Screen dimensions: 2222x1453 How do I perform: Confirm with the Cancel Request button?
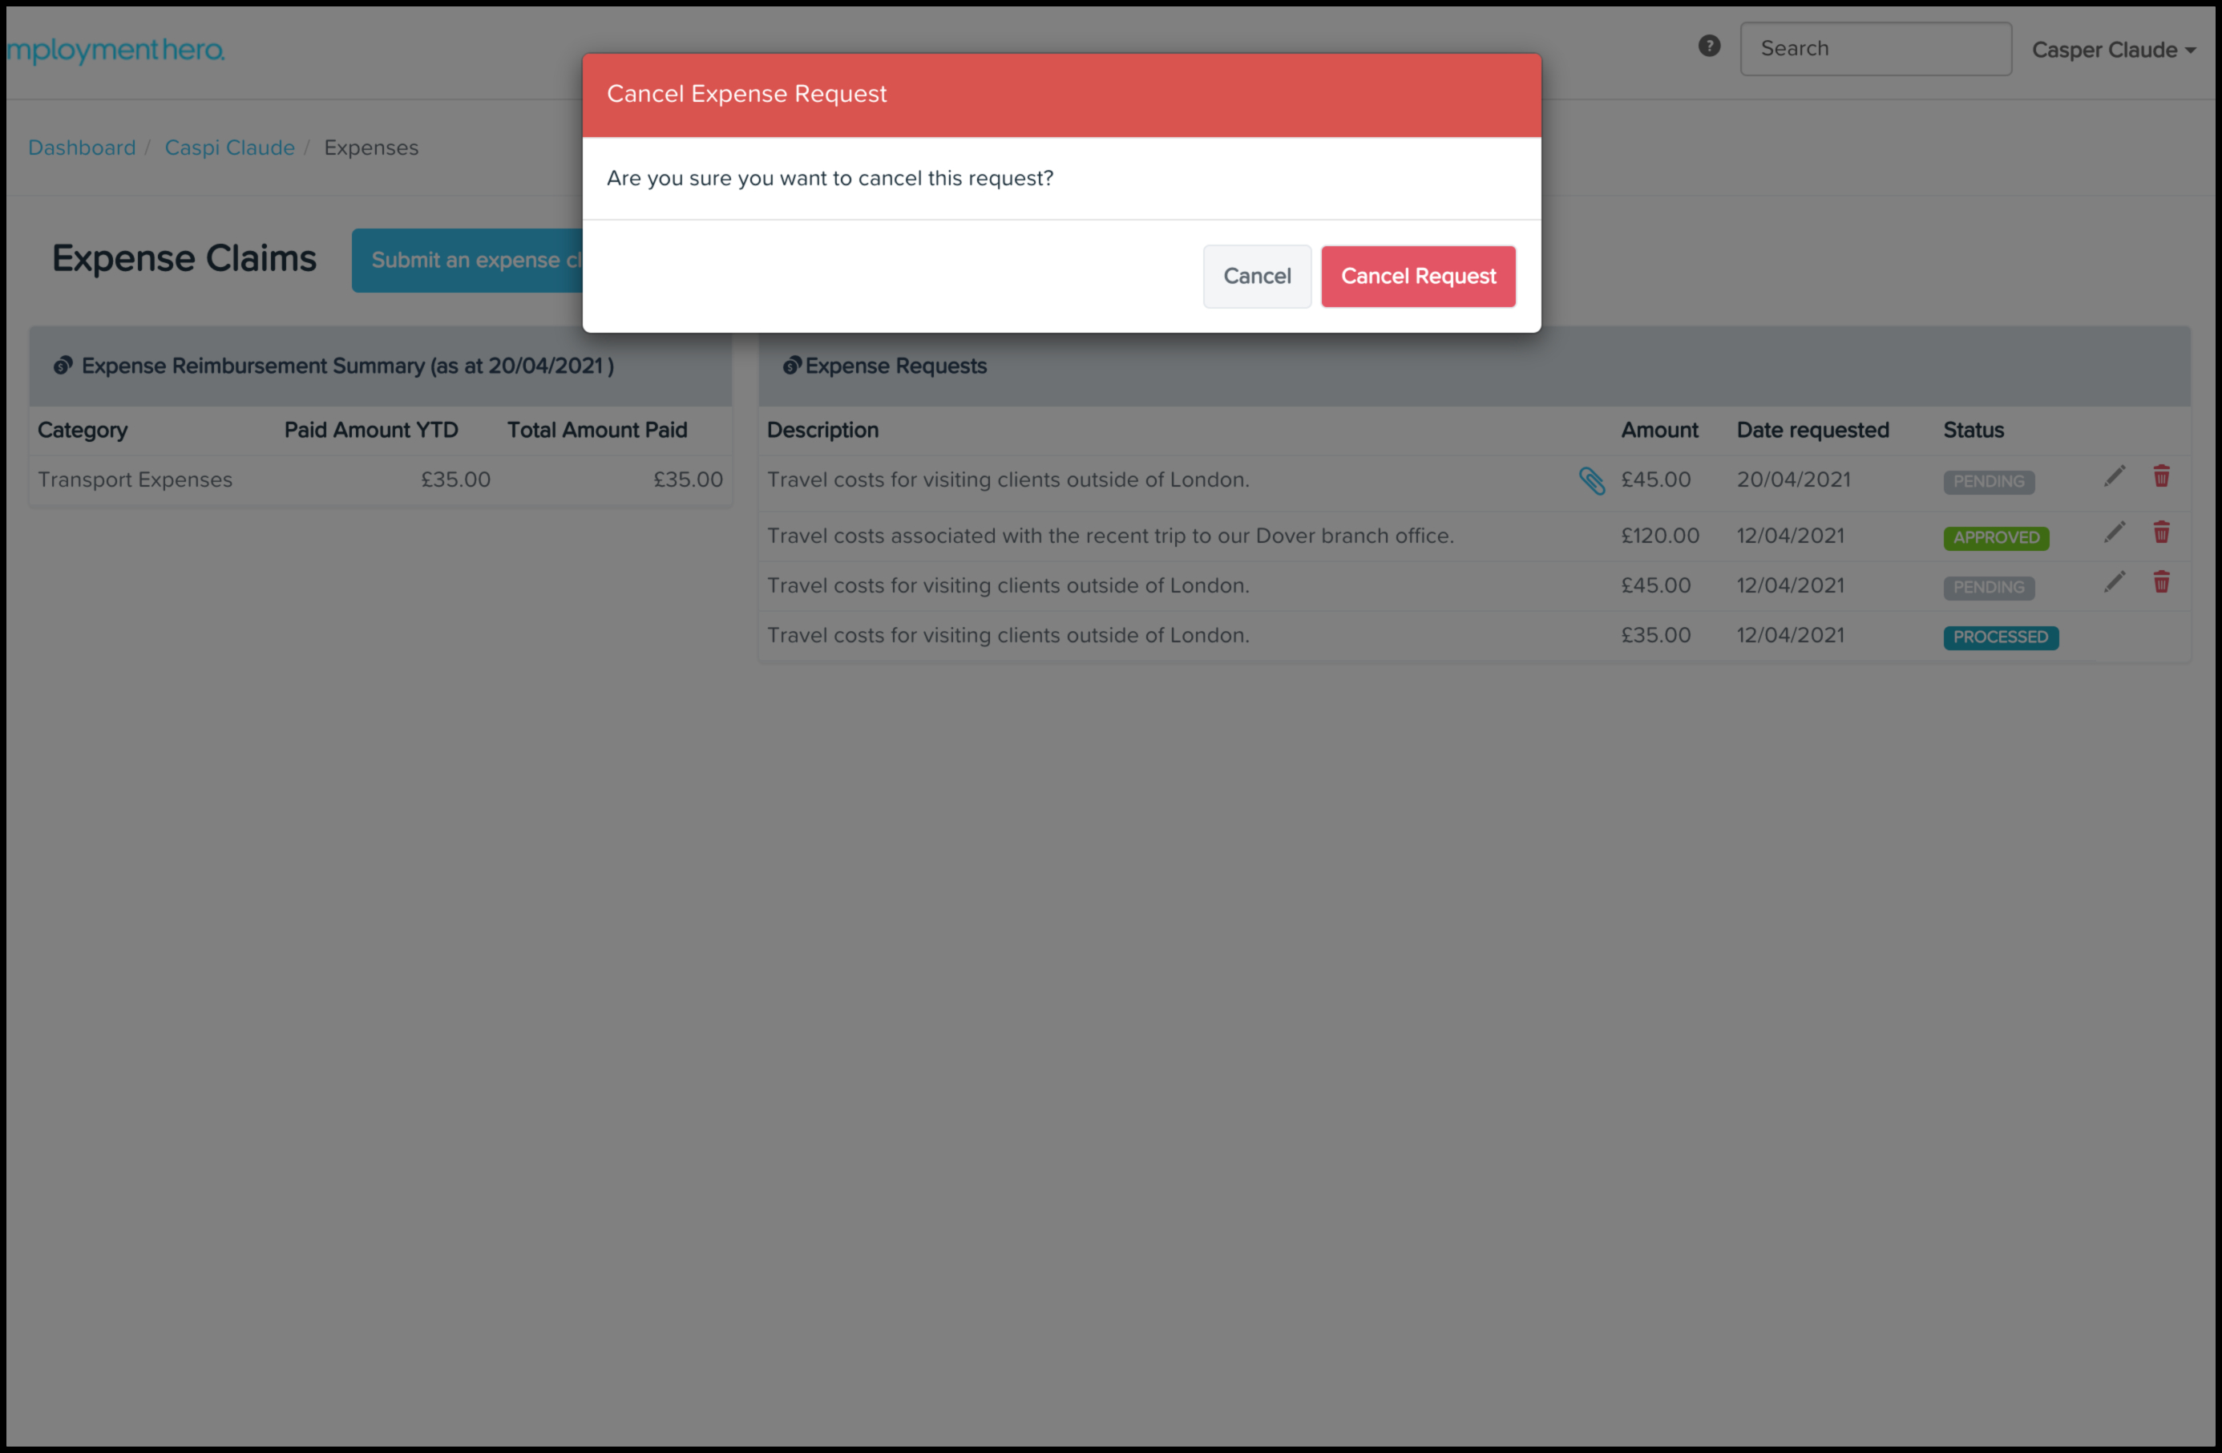(1417, 277)
